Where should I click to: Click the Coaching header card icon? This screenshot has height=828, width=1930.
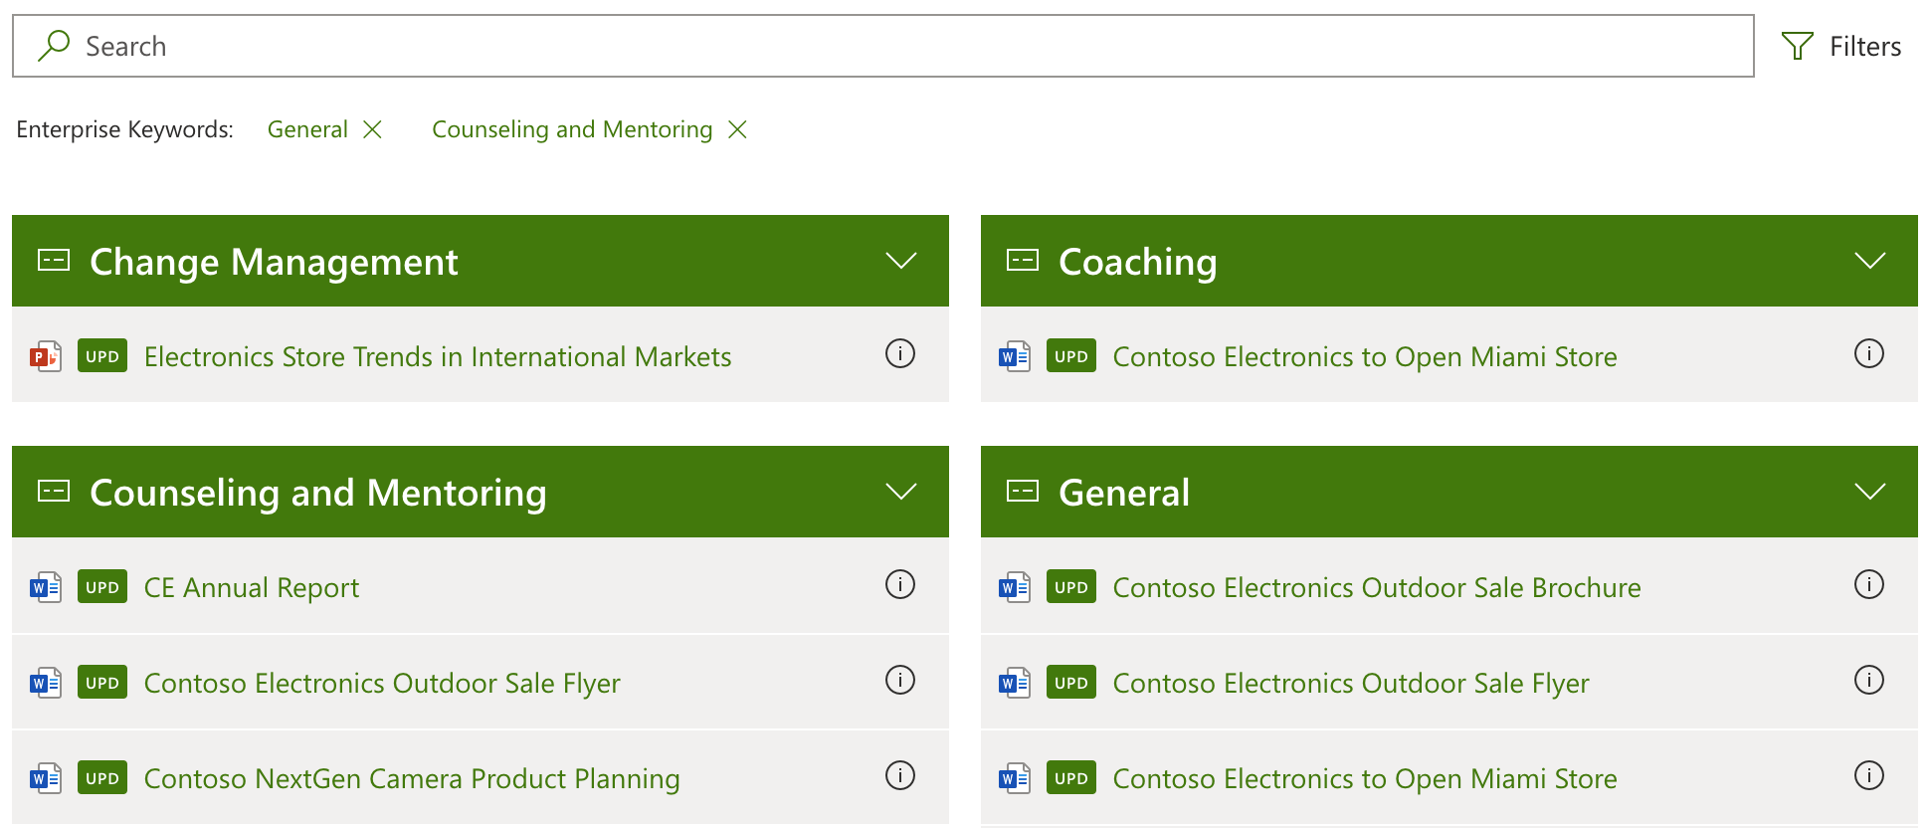tap(1023, 261)
